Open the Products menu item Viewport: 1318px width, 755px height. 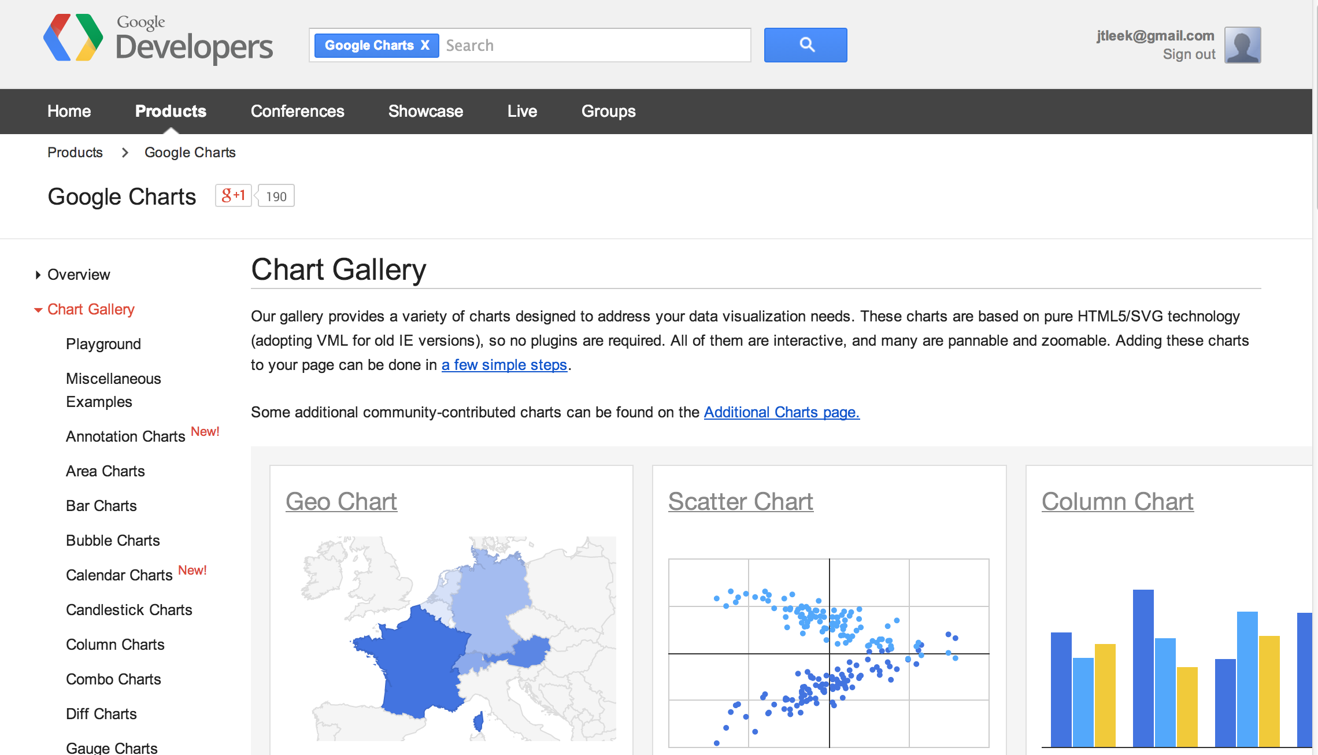[171, 111]
